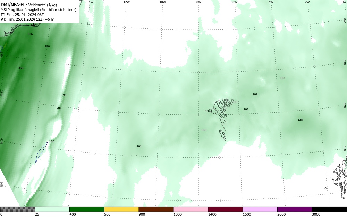The image size is (347, 217).
Task: Click the 10W longitude label
Action: (x=163, y=2)
